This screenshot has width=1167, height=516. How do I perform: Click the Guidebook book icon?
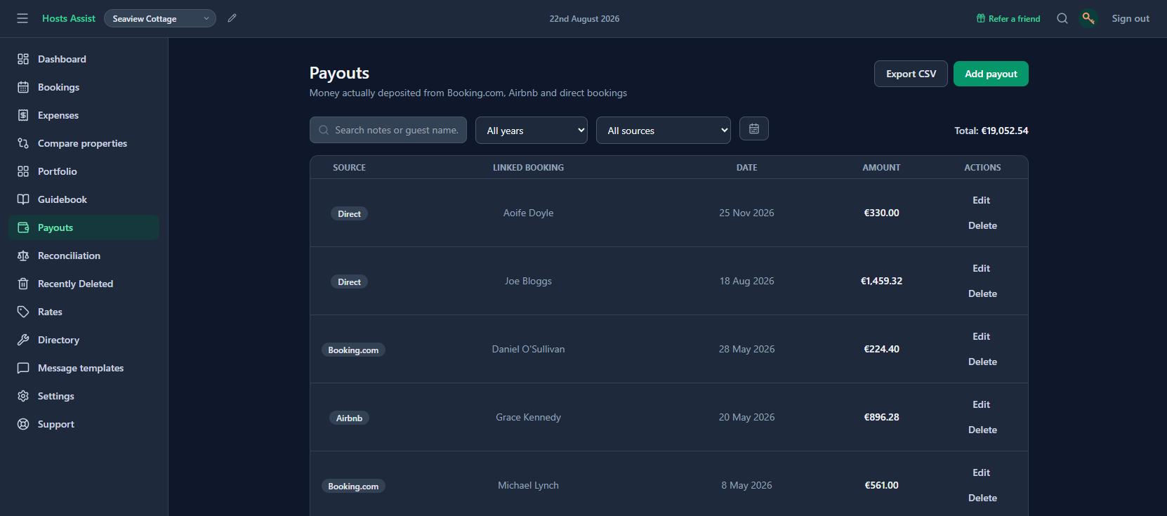(x=23, y=199)
